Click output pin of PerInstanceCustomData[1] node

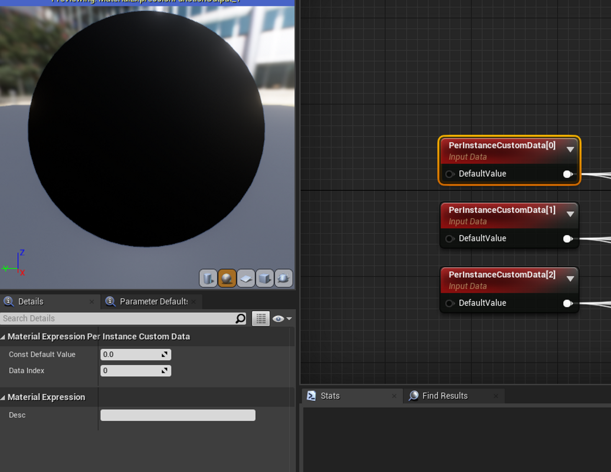pos(568,239)
